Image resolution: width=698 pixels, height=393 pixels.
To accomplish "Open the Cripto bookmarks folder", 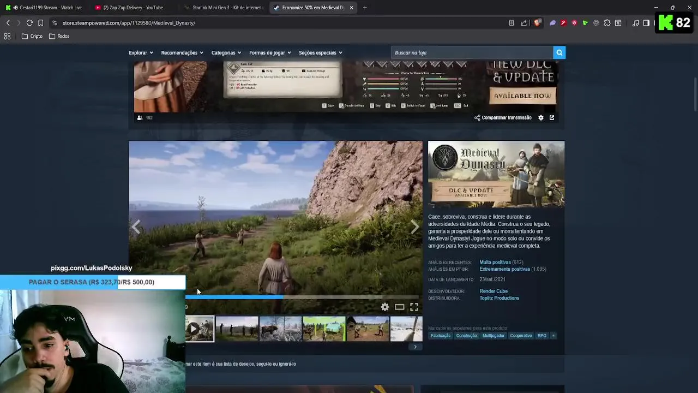I will pos(32,36).
